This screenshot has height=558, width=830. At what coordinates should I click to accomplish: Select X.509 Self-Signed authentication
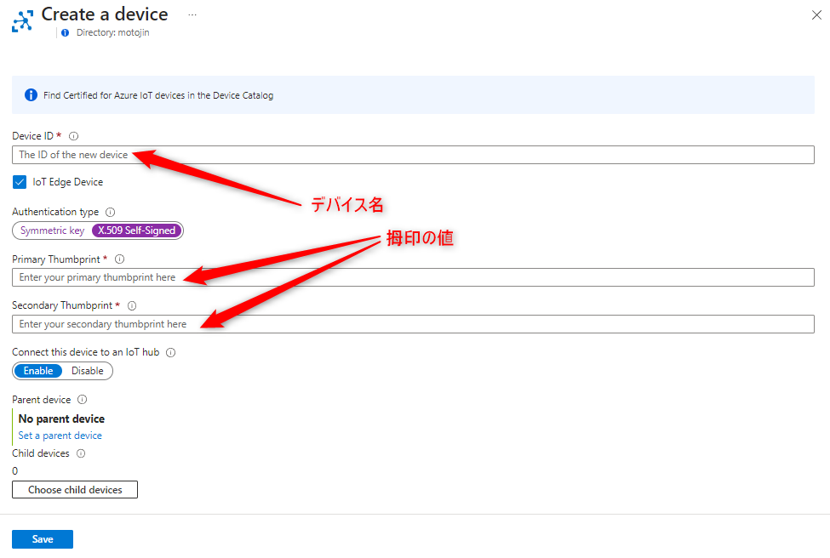click(136, 231)
